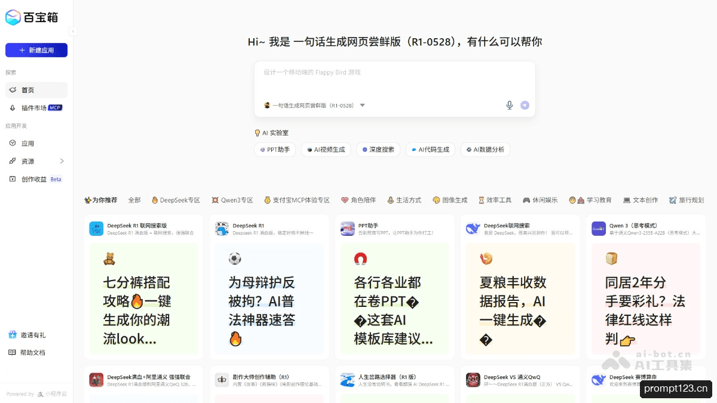717x403 pixels.
Task: Click the 应用 cube icon
Action: point(13,143)
